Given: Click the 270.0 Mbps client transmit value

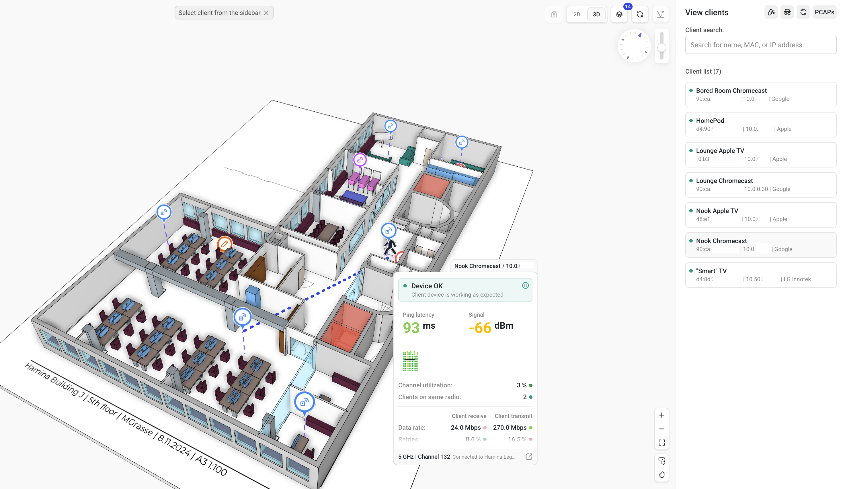Looking at the screenshot, I should 510,427.
